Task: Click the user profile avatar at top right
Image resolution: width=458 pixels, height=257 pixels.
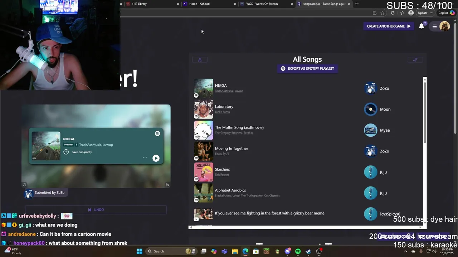Action: (x=444, y=26)
